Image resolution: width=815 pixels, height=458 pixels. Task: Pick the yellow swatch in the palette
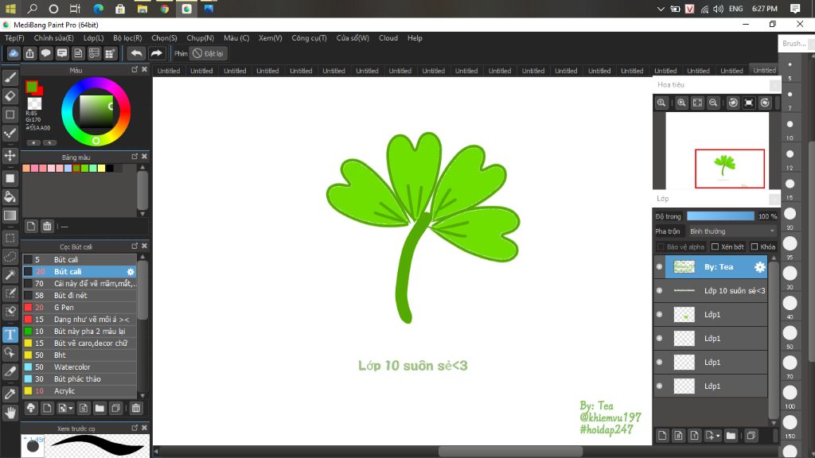click(101, 169)
